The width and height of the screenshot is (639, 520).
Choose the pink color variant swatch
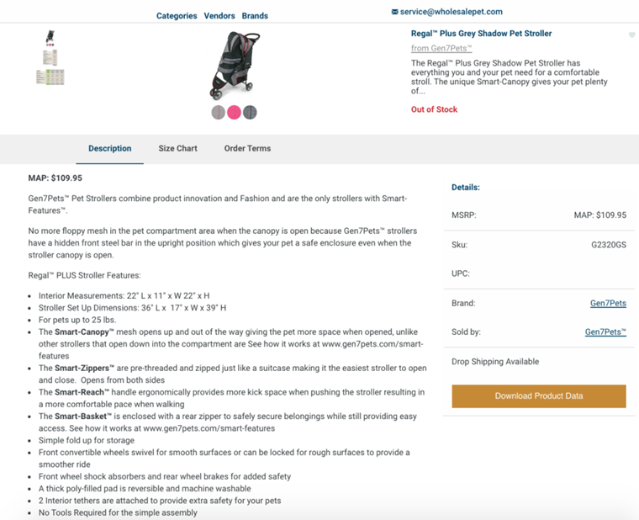tap(234, 113)
